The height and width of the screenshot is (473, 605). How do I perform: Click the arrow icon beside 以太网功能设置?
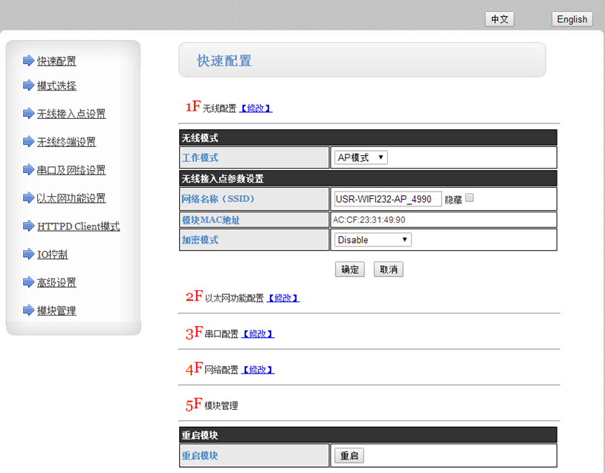click(x=28, y=198)
